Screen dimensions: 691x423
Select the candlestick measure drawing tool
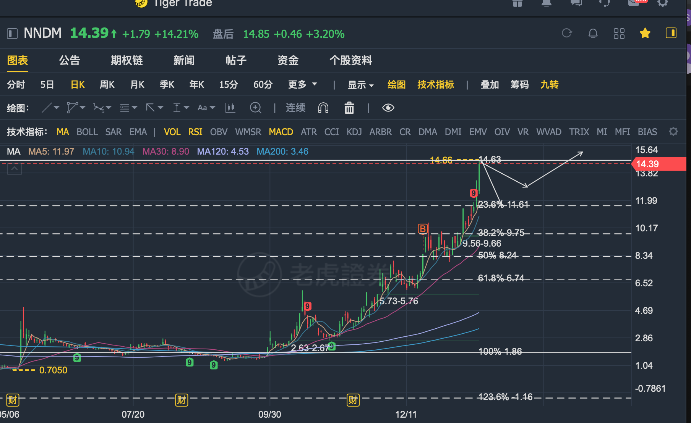[x=230, y=108]
